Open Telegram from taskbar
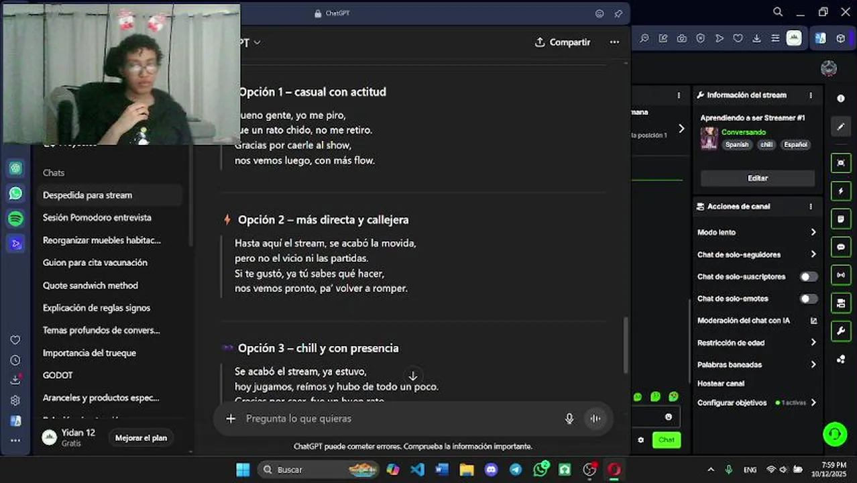Screen dimensions: 857x483 pos(516,470)
